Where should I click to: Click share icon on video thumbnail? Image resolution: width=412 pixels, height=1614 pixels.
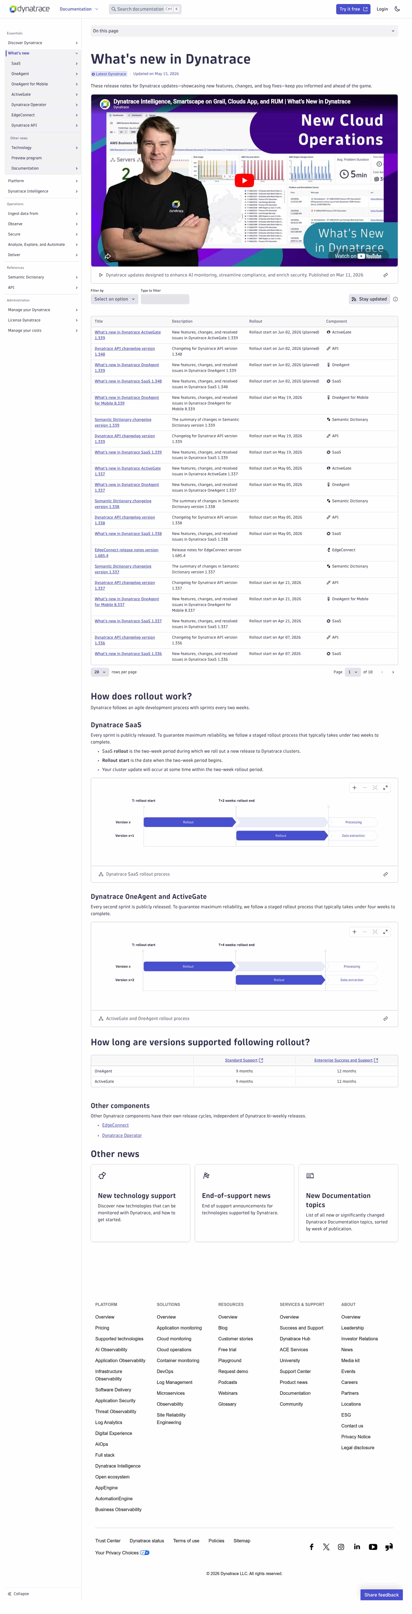pyautogui.click(x=108, y=256)
